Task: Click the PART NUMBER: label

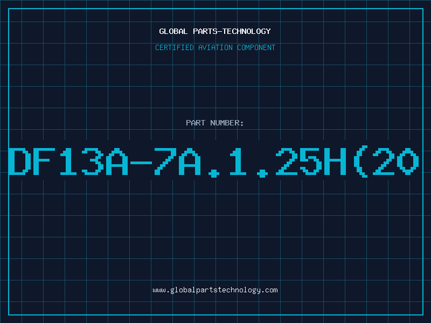Action: (215, 123)
